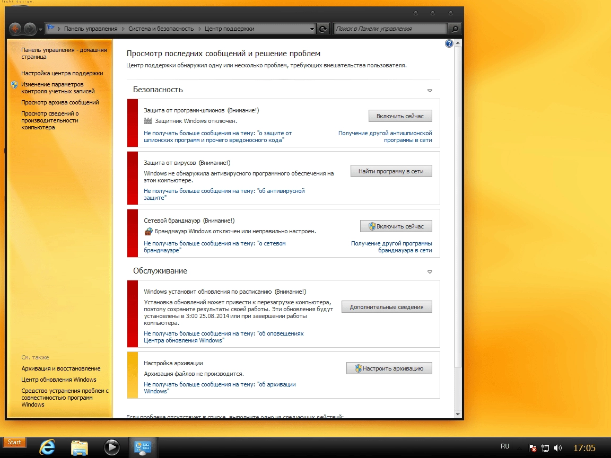Open 'Получение другой антишпионской программы в сети'
Screen dimensions: 611x458
(385, 137)
